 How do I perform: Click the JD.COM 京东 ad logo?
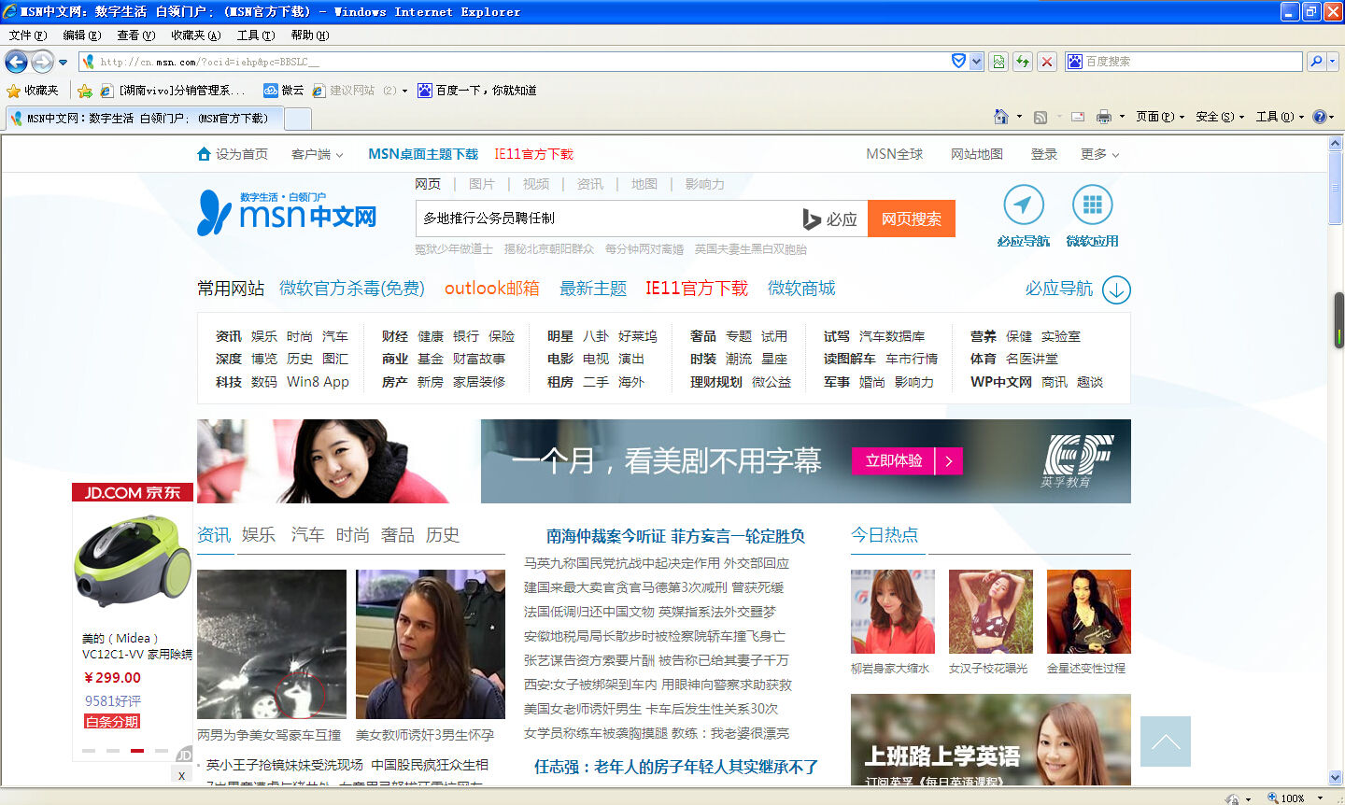point(133,492)
